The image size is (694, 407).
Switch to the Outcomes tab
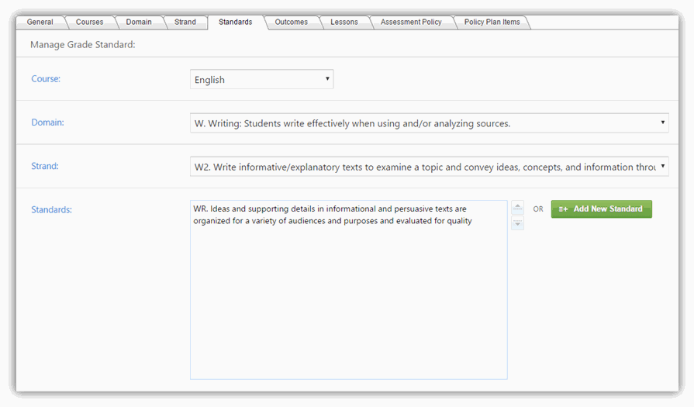291,22
